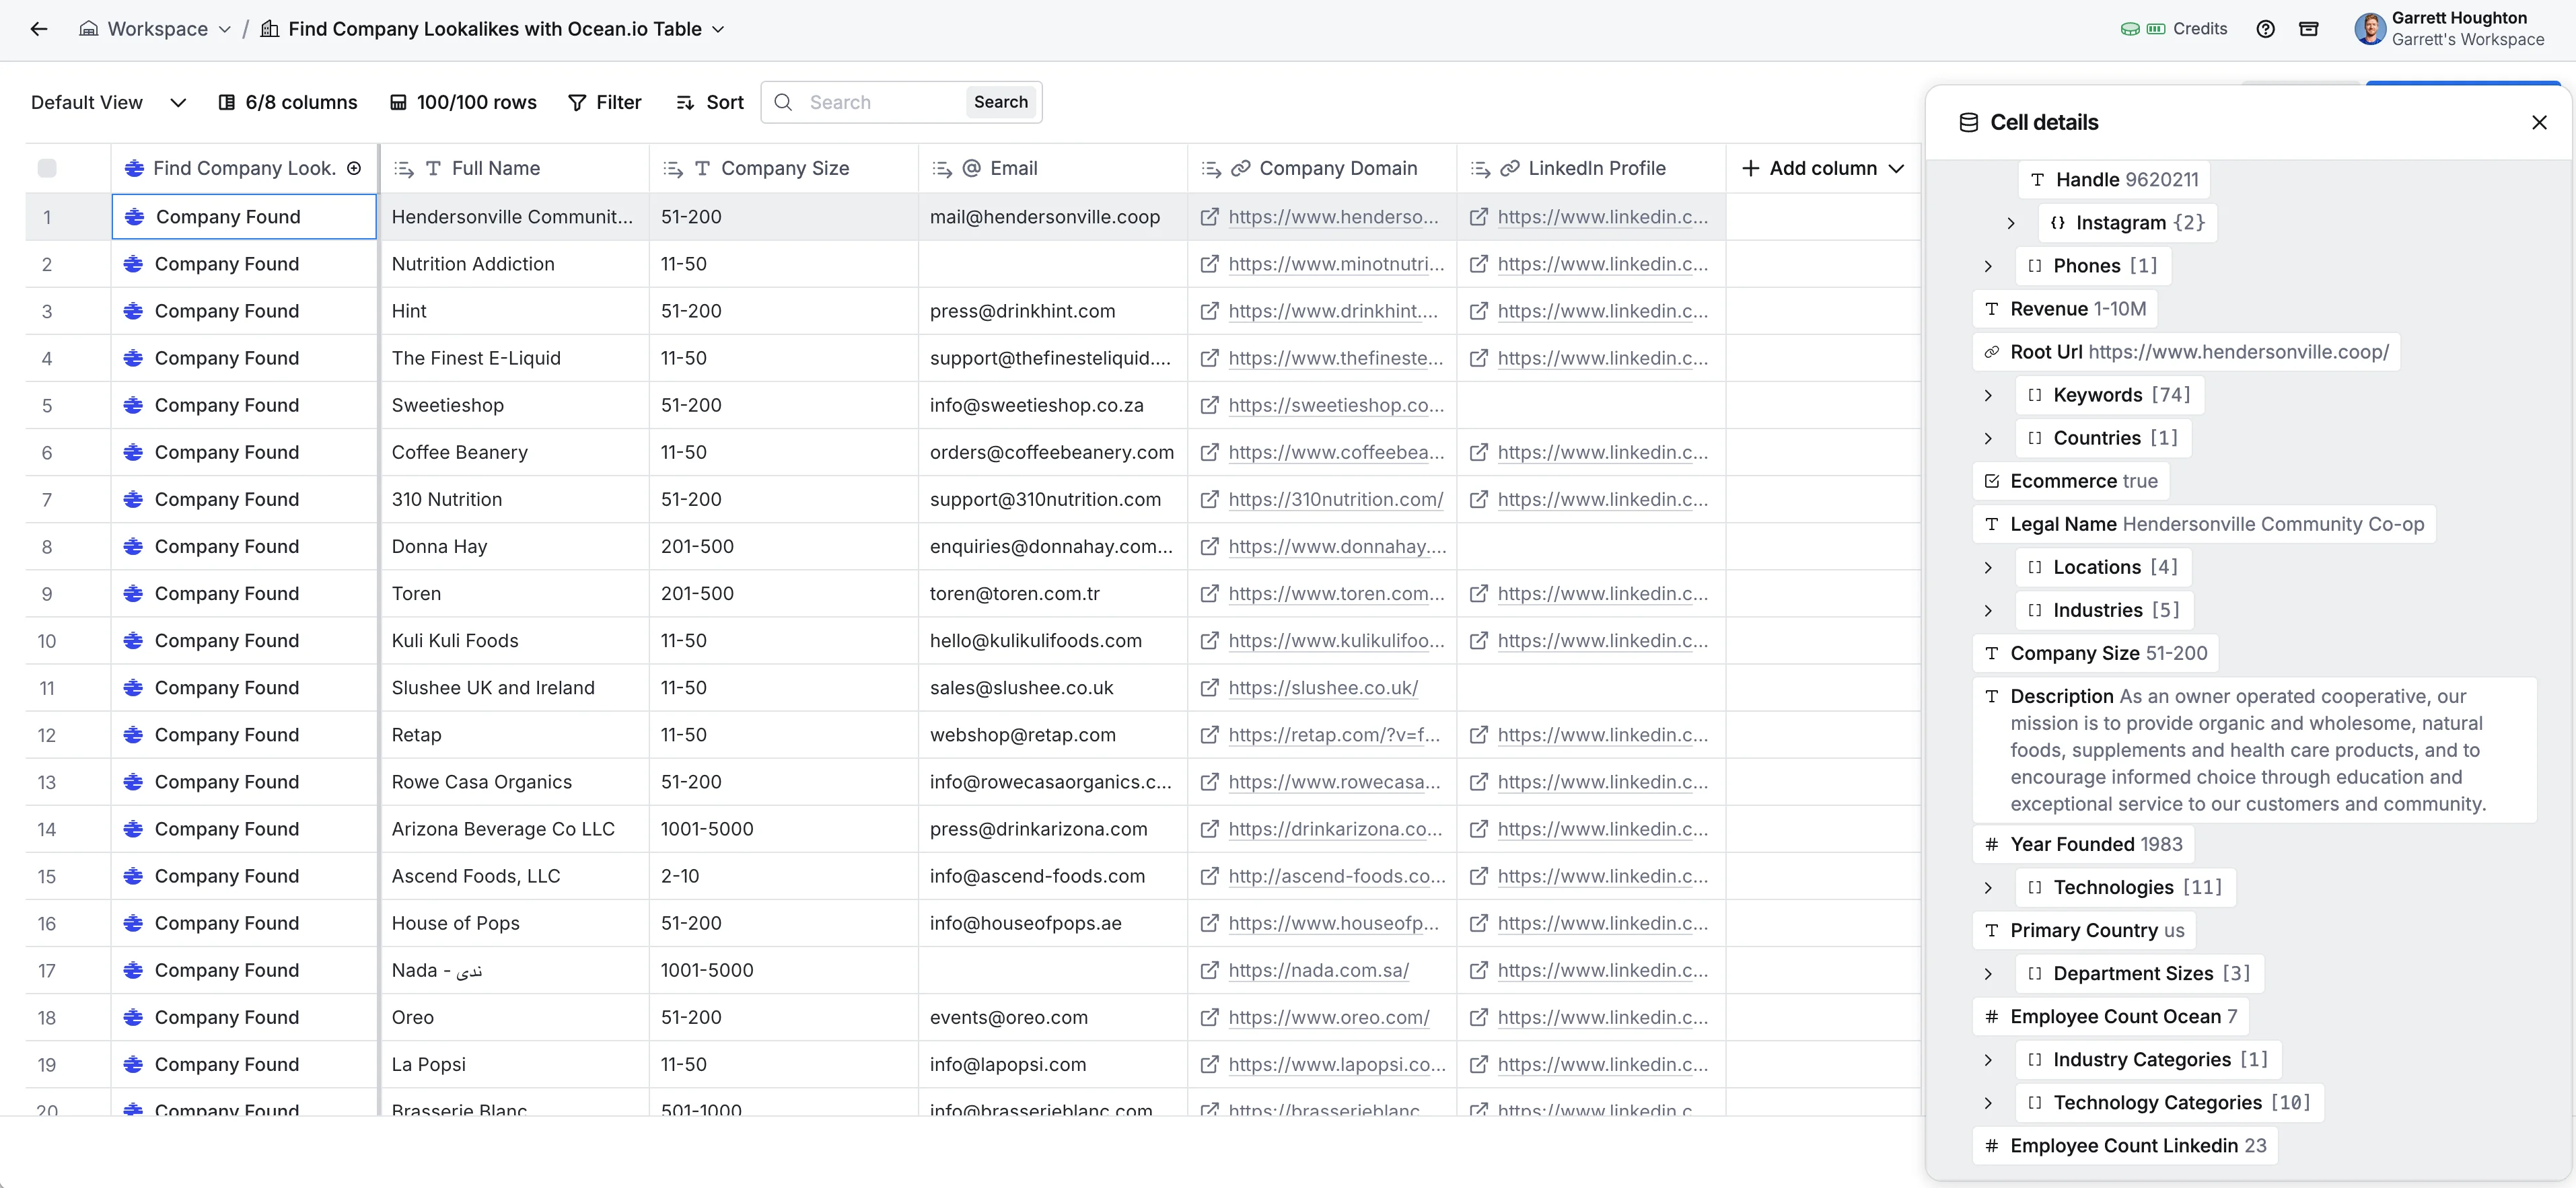Click the Filter funnel button
The image size is (2576, 1188).
tap(604, 102)
